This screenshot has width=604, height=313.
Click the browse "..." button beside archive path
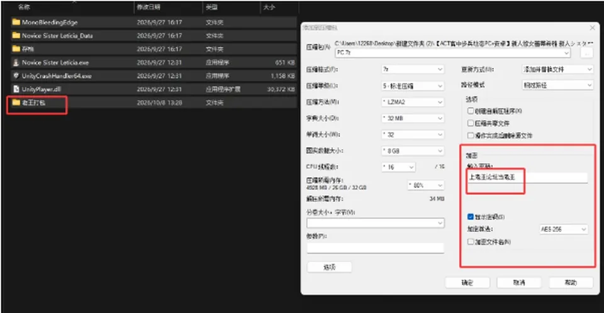click(586, 53)
